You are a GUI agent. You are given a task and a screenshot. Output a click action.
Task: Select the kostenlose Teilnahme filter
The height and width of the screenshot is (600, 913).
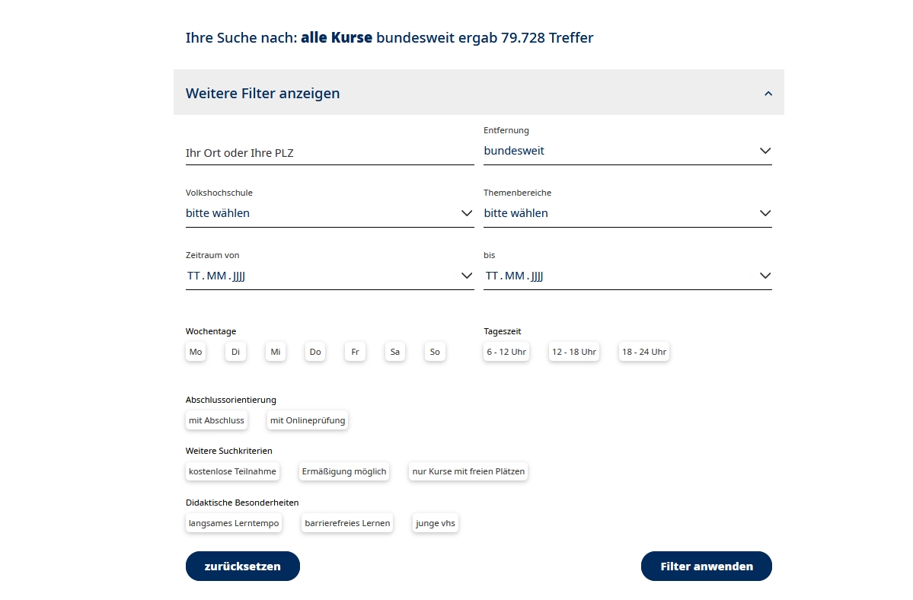click(232, 471)
